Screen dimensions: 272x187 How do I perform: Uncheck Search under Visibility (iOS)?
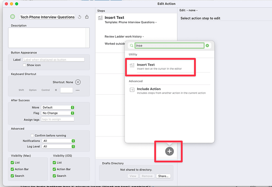(x=54, y=176)
